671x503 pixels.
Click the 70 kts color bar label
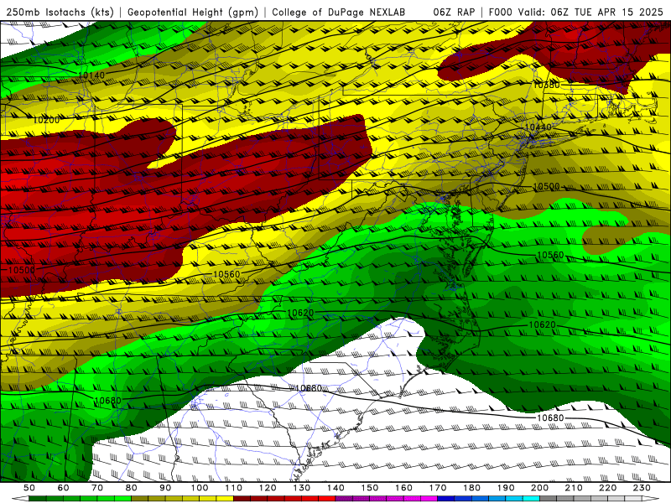click(x=97, y=488)
